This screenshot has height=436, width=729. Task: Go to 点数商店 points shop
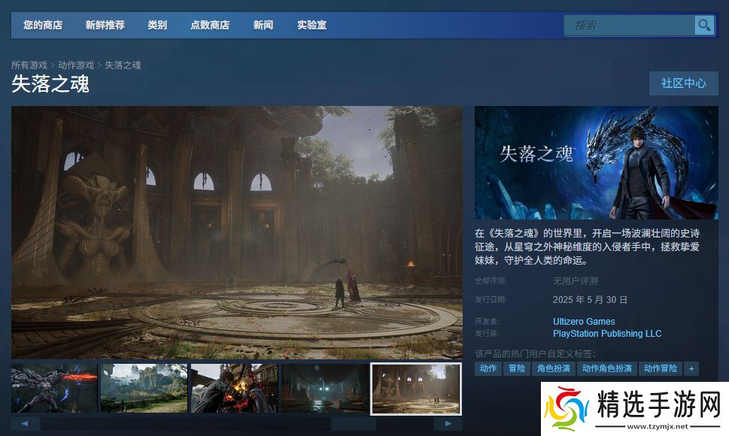tap(210, 26)
